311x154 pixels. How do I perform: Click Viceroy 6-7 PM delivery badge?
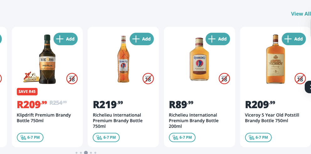click(x=258, y=137)
